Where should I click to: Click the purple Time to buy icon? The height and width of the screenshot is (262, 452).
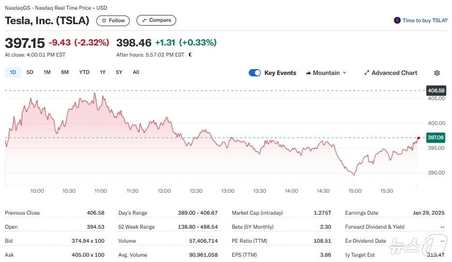point(397,20)
